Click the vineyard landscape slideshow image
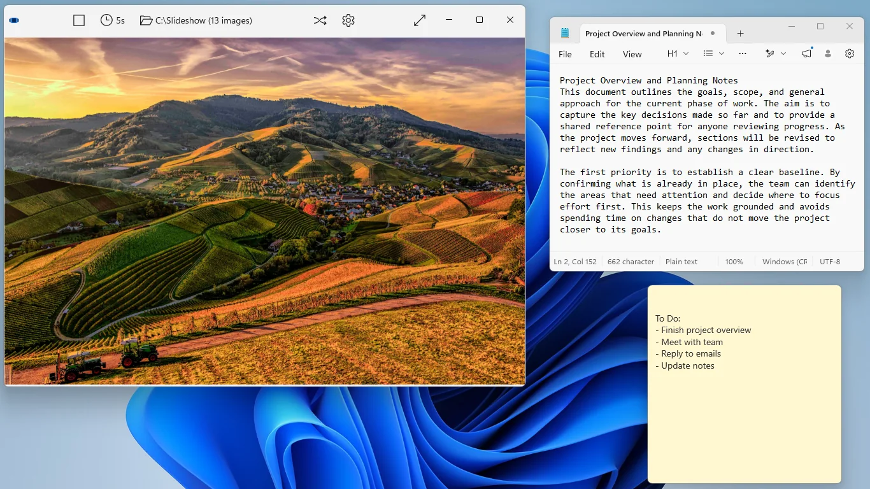Screen dimensions: 870x489 tap(264, 211)
